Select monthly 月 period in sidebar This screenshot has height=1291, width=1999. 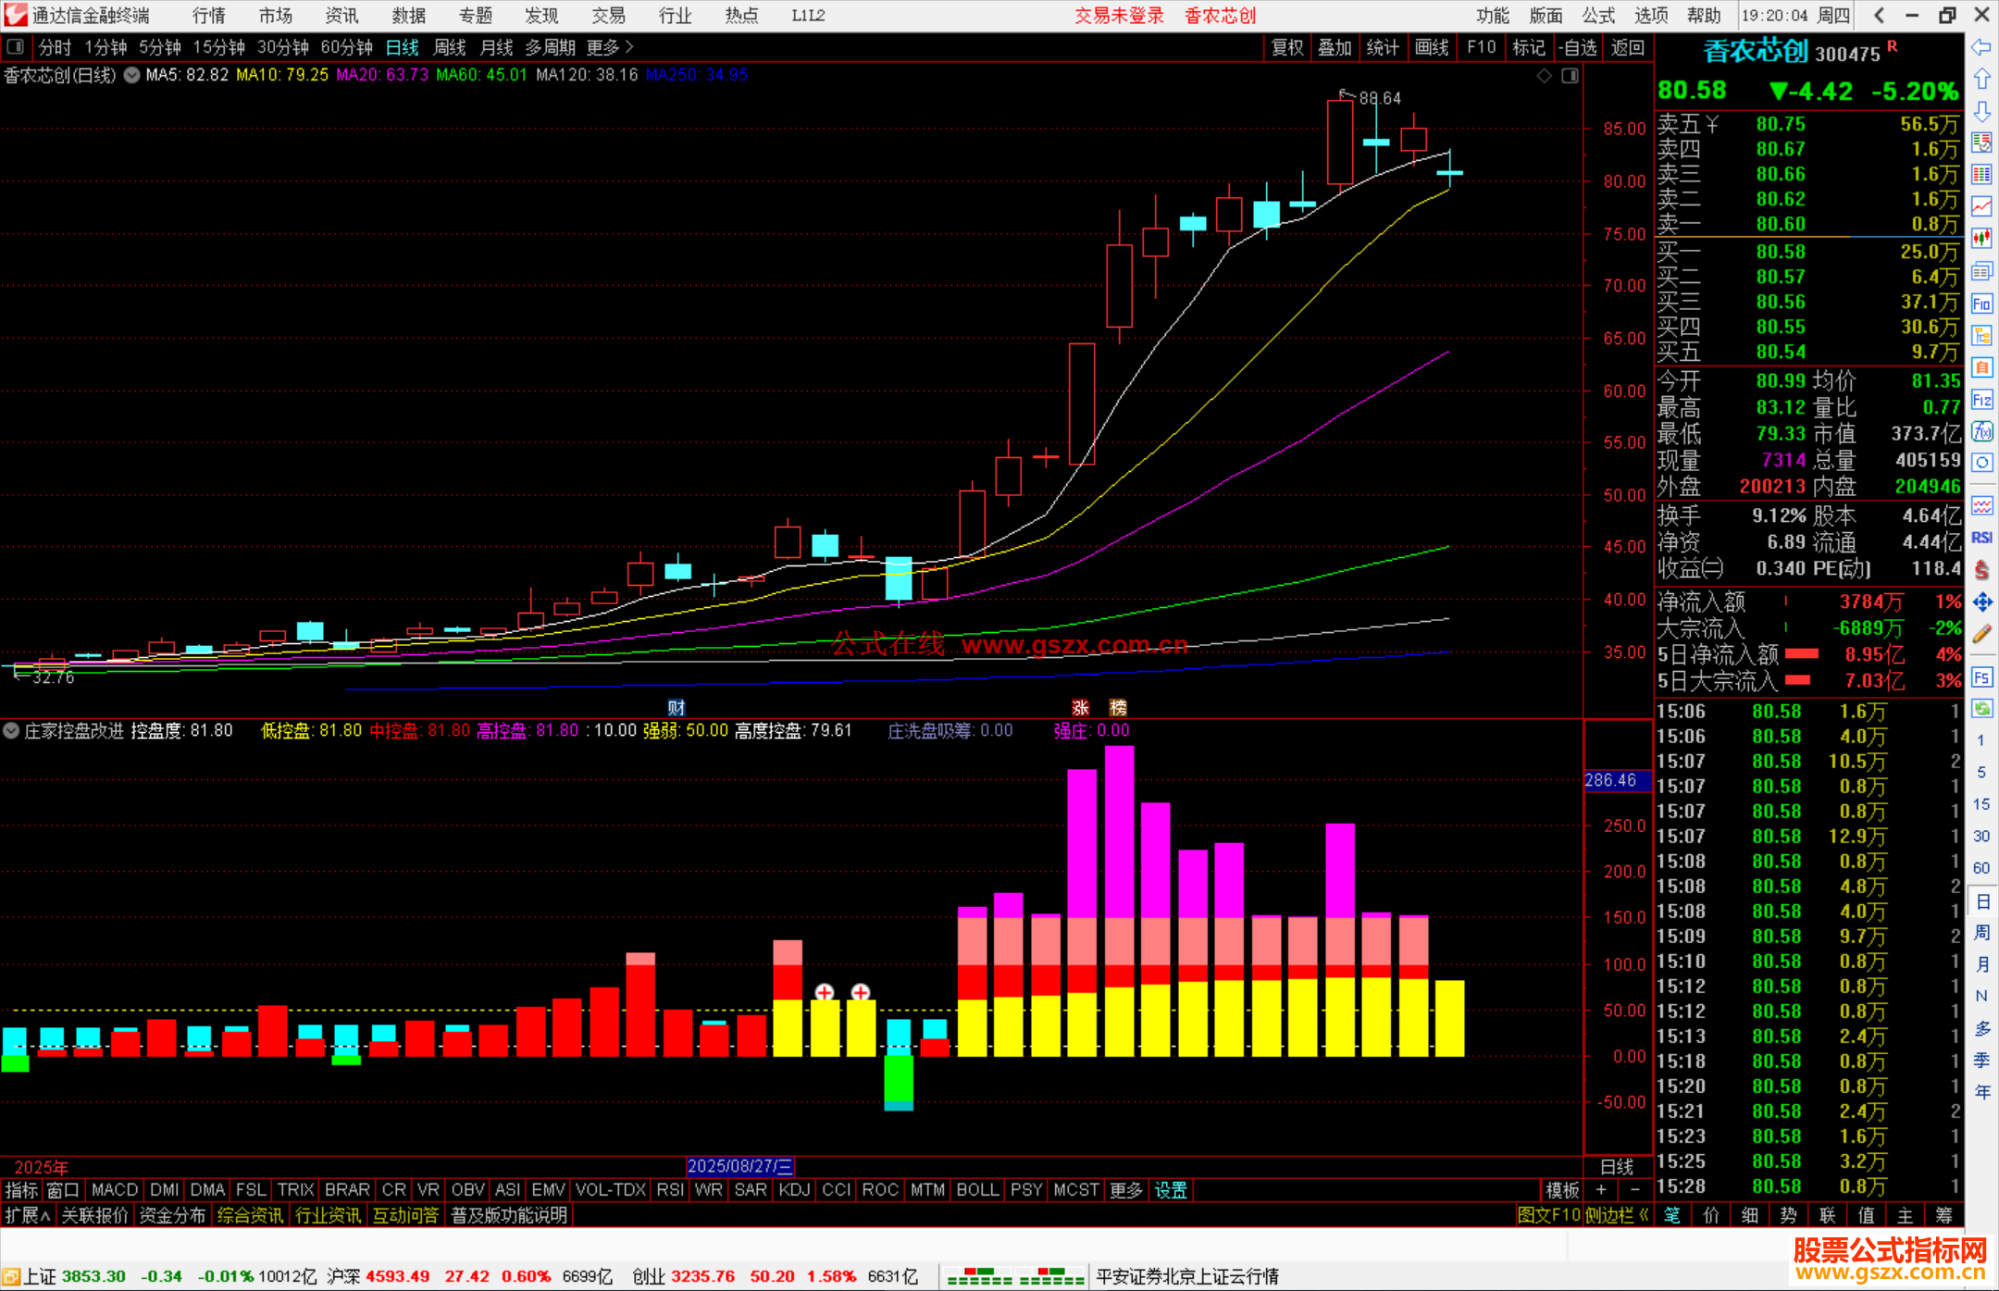point(1981,964)
